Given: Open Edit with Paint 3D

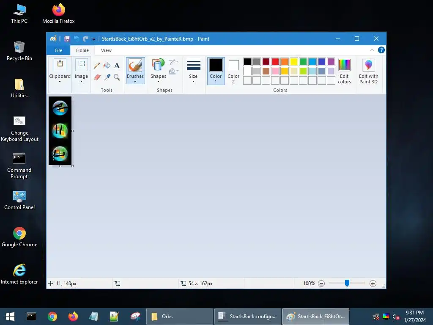Looking at the screenshot, I should pyautogui.click(x=368, y=71).
